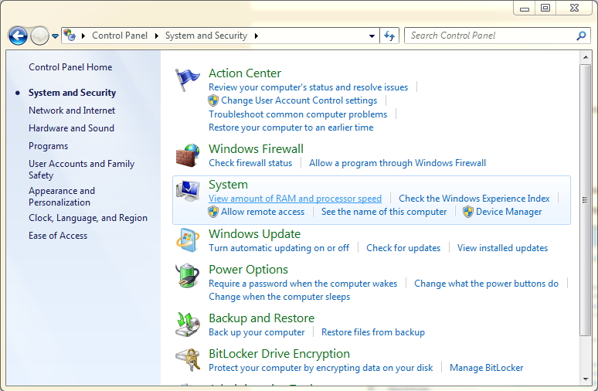This screenshot has width=598, height=391.
Task: Open Device Manager link
Action: [508, 212]
